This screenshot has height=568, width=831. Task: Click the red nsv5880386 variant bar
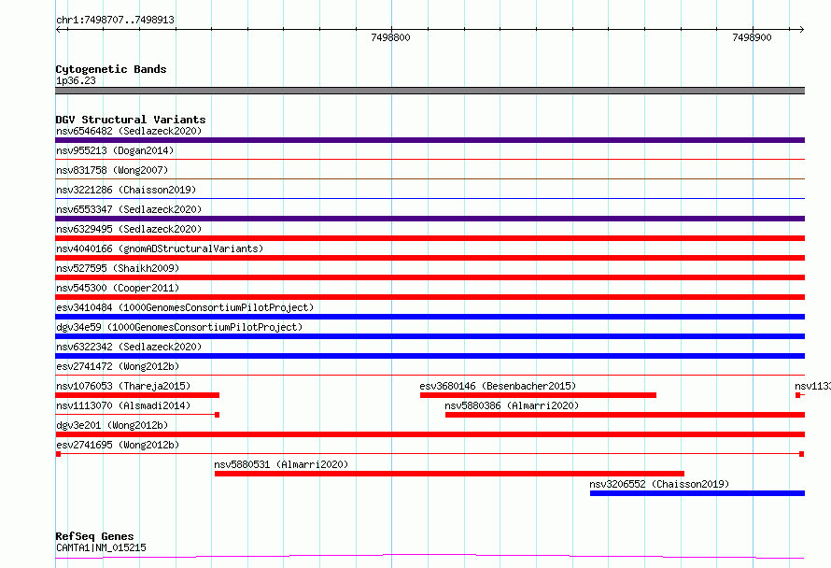pyautogui.click(x=625, y=415)
